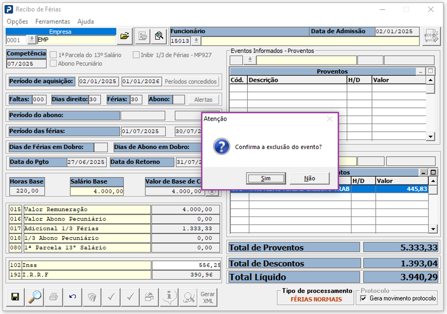Click Não to cancel the exclusion
This screenshot has width=447, height=314.
309,179
